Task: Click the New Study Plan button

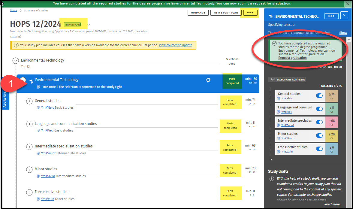Action: [226, 13]
